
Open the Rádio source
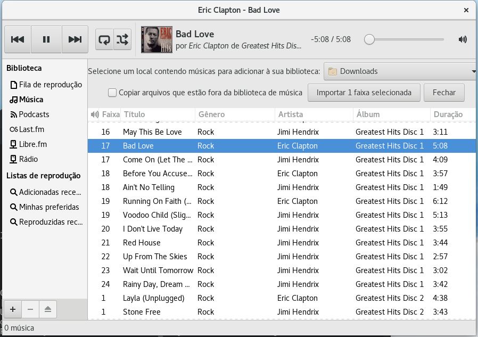pos(28,159)
